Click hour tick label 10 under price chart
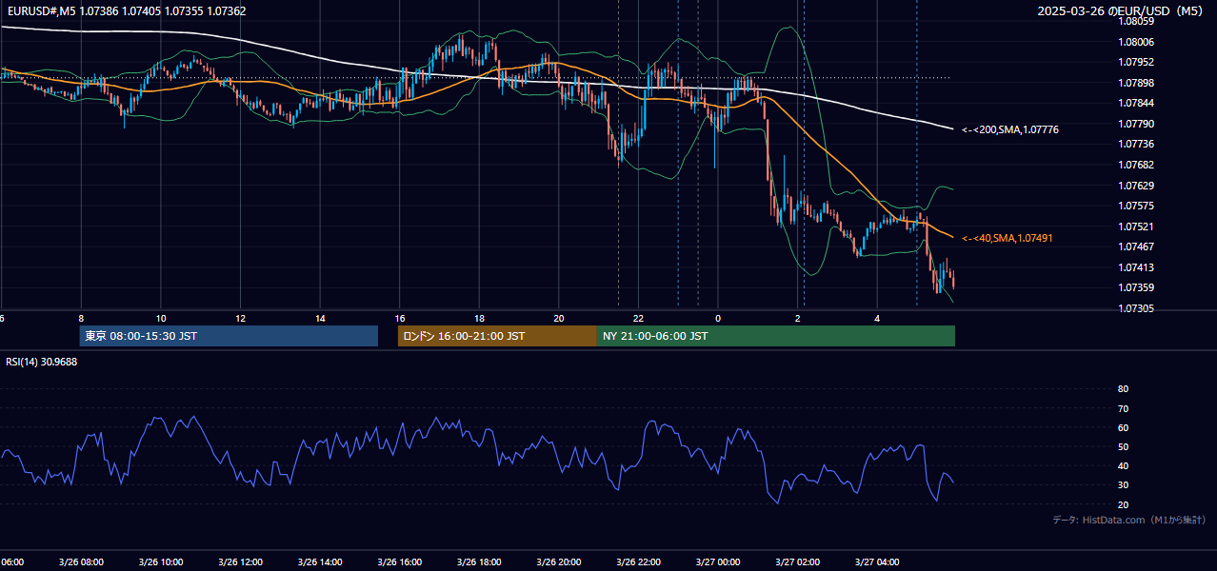1217x571 pixels. click(x=161, y=318)
